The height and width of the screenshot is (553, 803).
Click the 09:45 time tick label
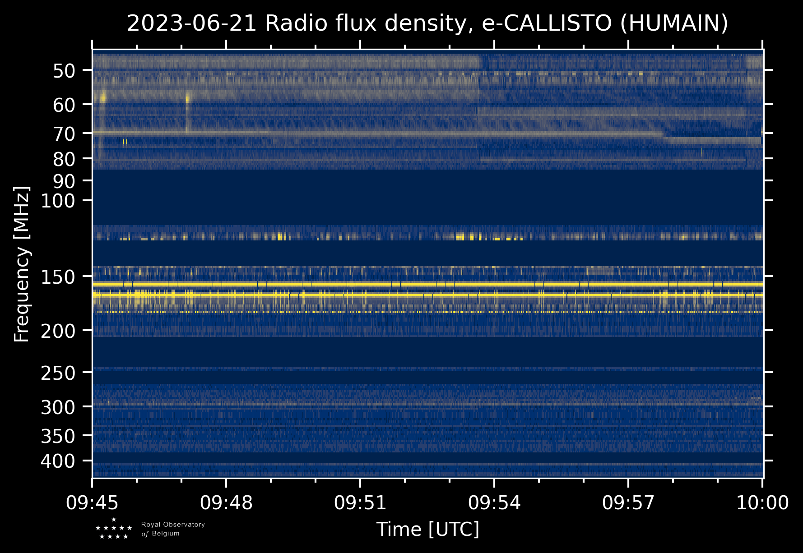(93, 503)
